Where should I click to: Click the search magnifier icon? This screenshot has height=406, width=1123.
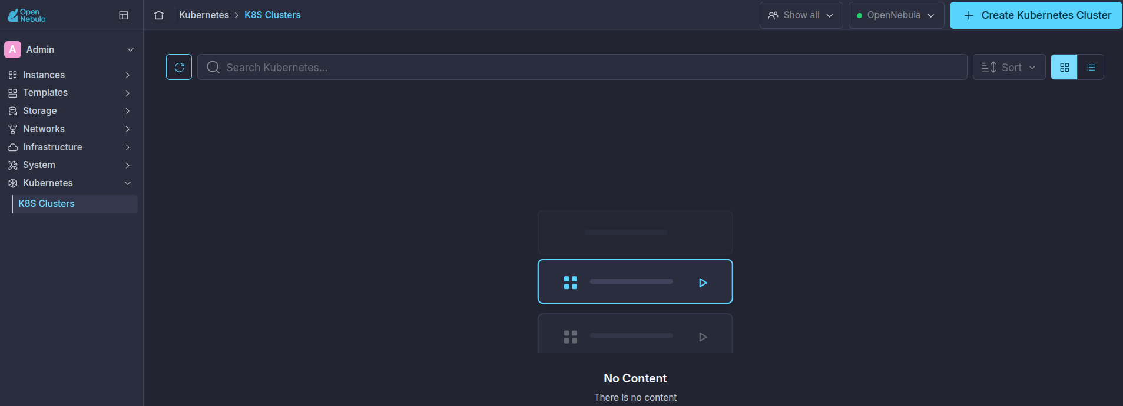tap(213, 67)
